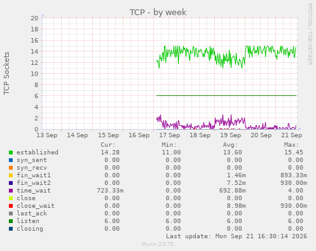Click the 'established' legend label

click(38, 153)
